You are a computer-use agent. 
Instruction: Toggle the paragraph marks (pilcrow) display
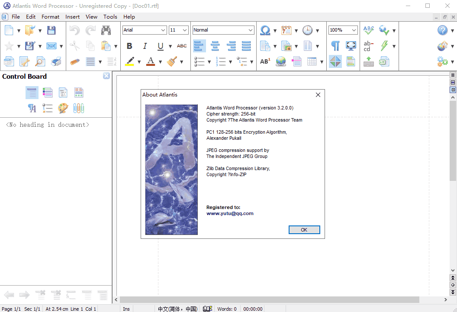tap(335, 46)
